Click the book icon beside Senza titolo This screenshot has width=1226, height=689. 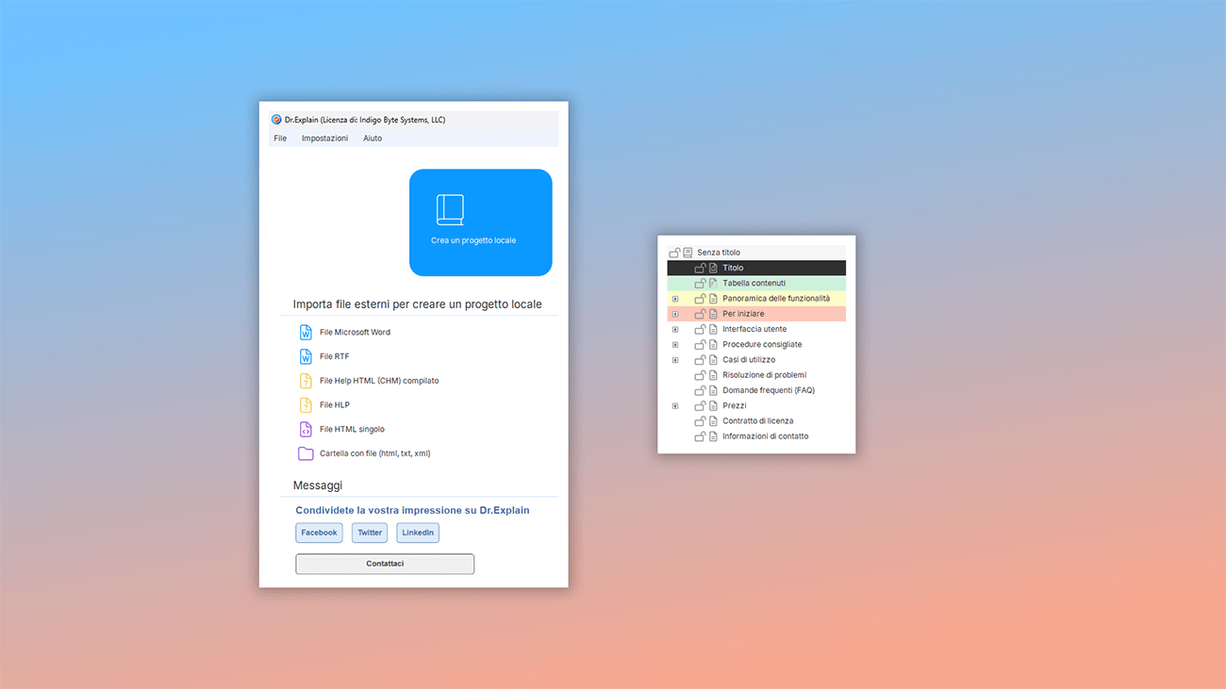686,252
